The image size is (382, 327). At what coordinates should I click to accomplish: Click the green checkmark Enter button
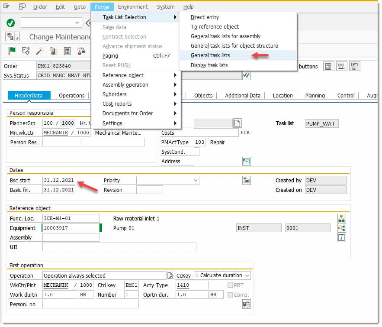pyautogui.click(x=11, y=23)
